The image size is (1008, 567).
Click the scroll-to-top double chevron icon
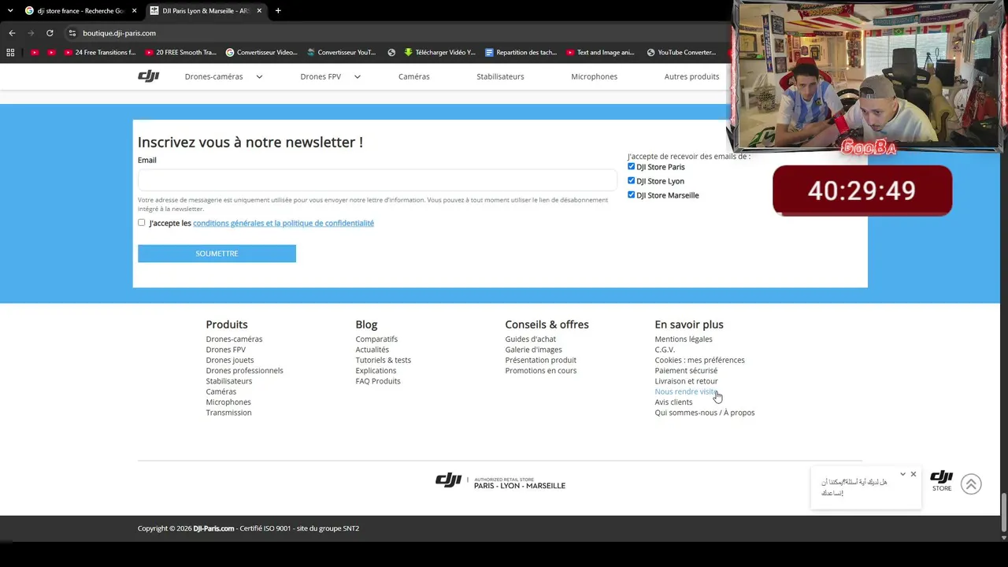[x=971, y=484]
